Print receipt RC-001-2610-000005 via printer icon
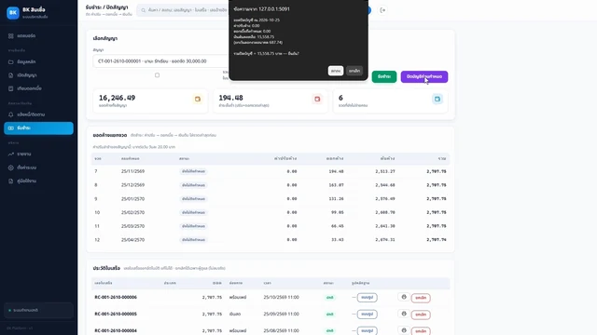 pos(404,314)
